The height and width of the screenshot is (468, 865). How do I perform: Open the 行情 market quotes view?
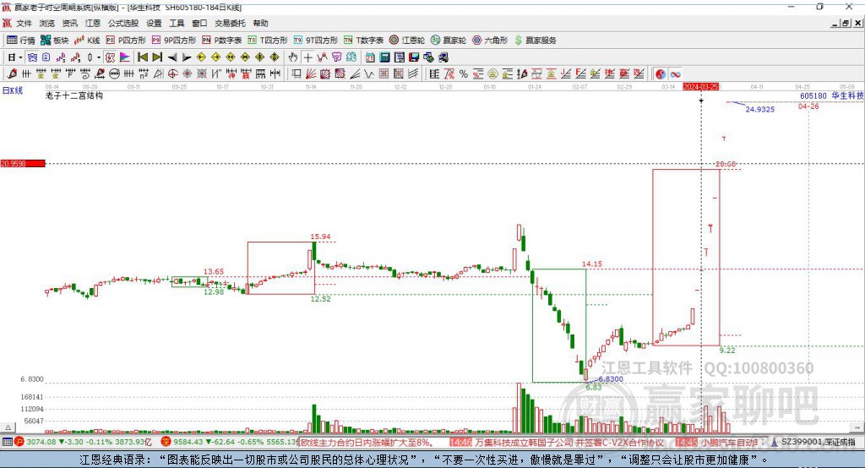click(x=21, y=41)
